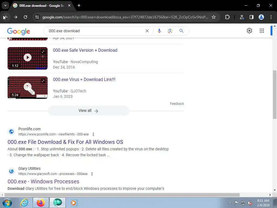The image size is (277, 208).
Task: Open '000.exe Safe Version + Download' link
Action: [x=85, y=50]
